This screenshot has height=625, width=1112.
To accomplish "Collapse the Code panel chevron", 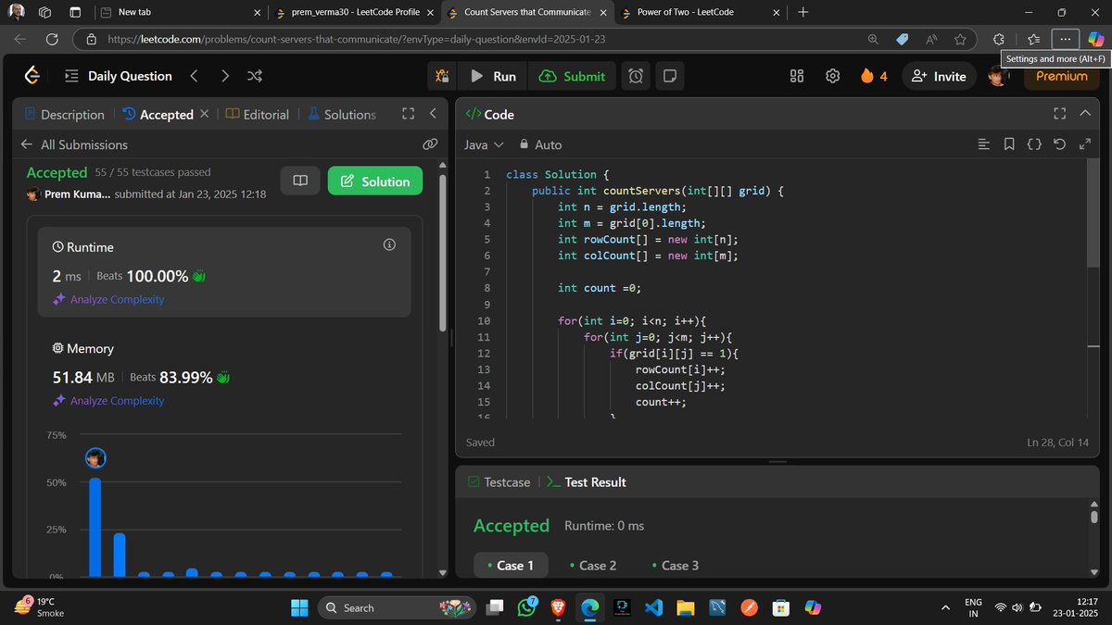I will click(1085, 114).
